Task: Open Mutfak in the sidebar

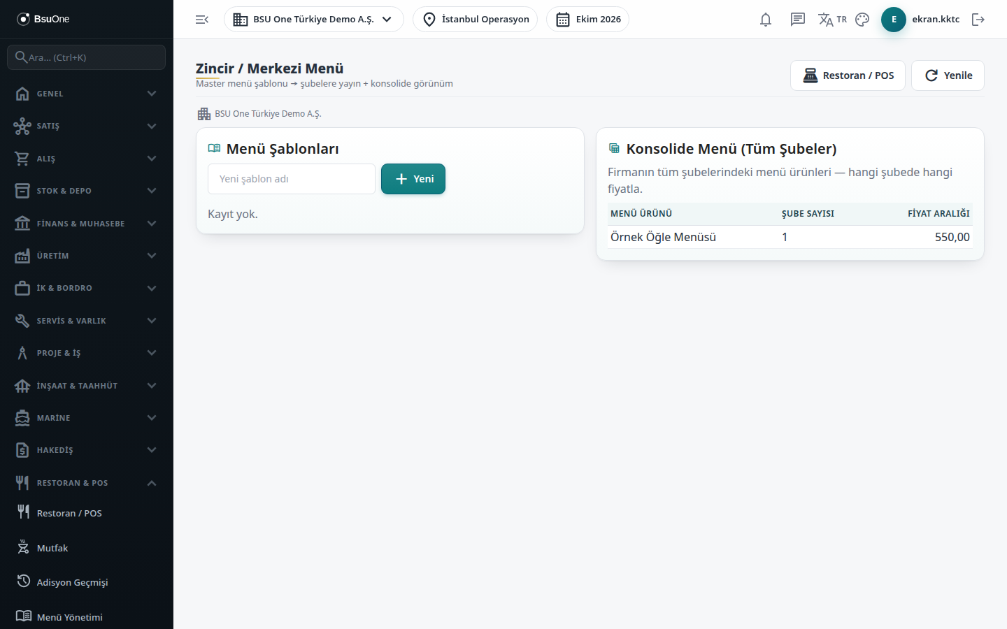Action: [x=87, y=548]
